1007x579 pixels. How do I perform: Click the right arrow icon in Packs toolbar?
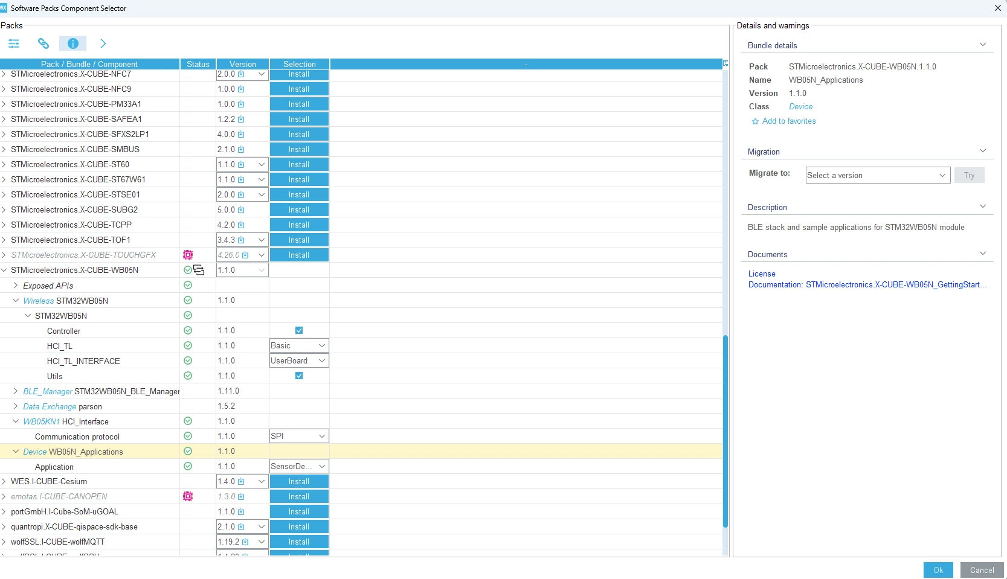point(103,43)
